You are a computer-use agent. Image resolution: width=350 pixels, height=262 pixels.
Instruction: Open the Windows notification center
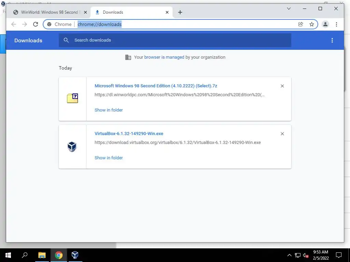[339, 255]
